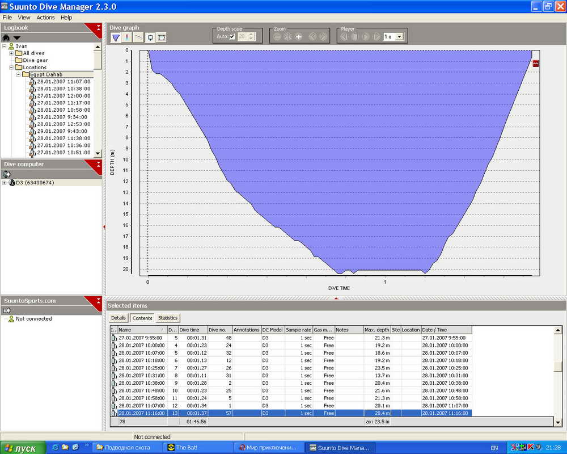Image resolution: width=567 pixels, height=454 pixels.
Task: Select dive 29.01.2007 9:34:00 in Logbook tree
Action: click(x=62, y=117)
